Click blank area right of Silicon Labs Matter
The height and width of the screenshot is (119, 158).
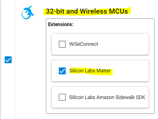[130, 71]
